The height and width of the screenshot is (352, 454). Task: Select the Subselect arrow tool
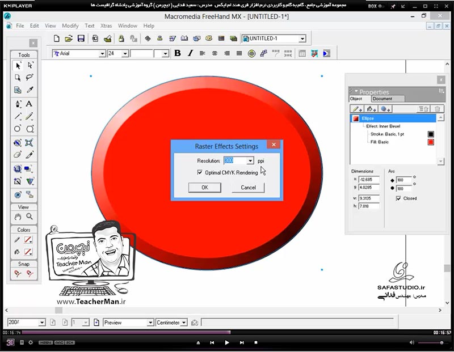(x=30, y=65)
